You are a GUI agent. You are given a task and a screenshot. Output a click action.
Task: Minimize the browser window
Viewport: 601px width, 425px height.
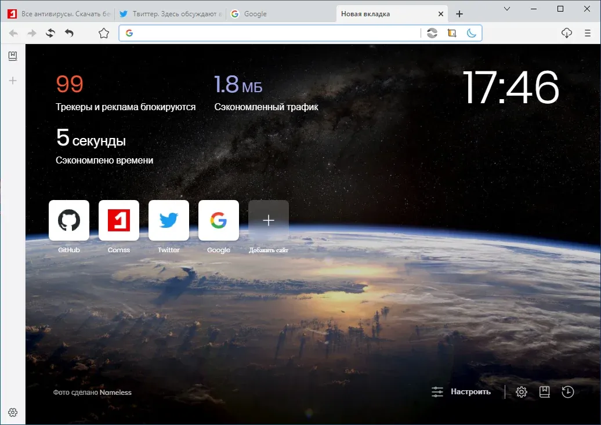click(x=534, y=9)
